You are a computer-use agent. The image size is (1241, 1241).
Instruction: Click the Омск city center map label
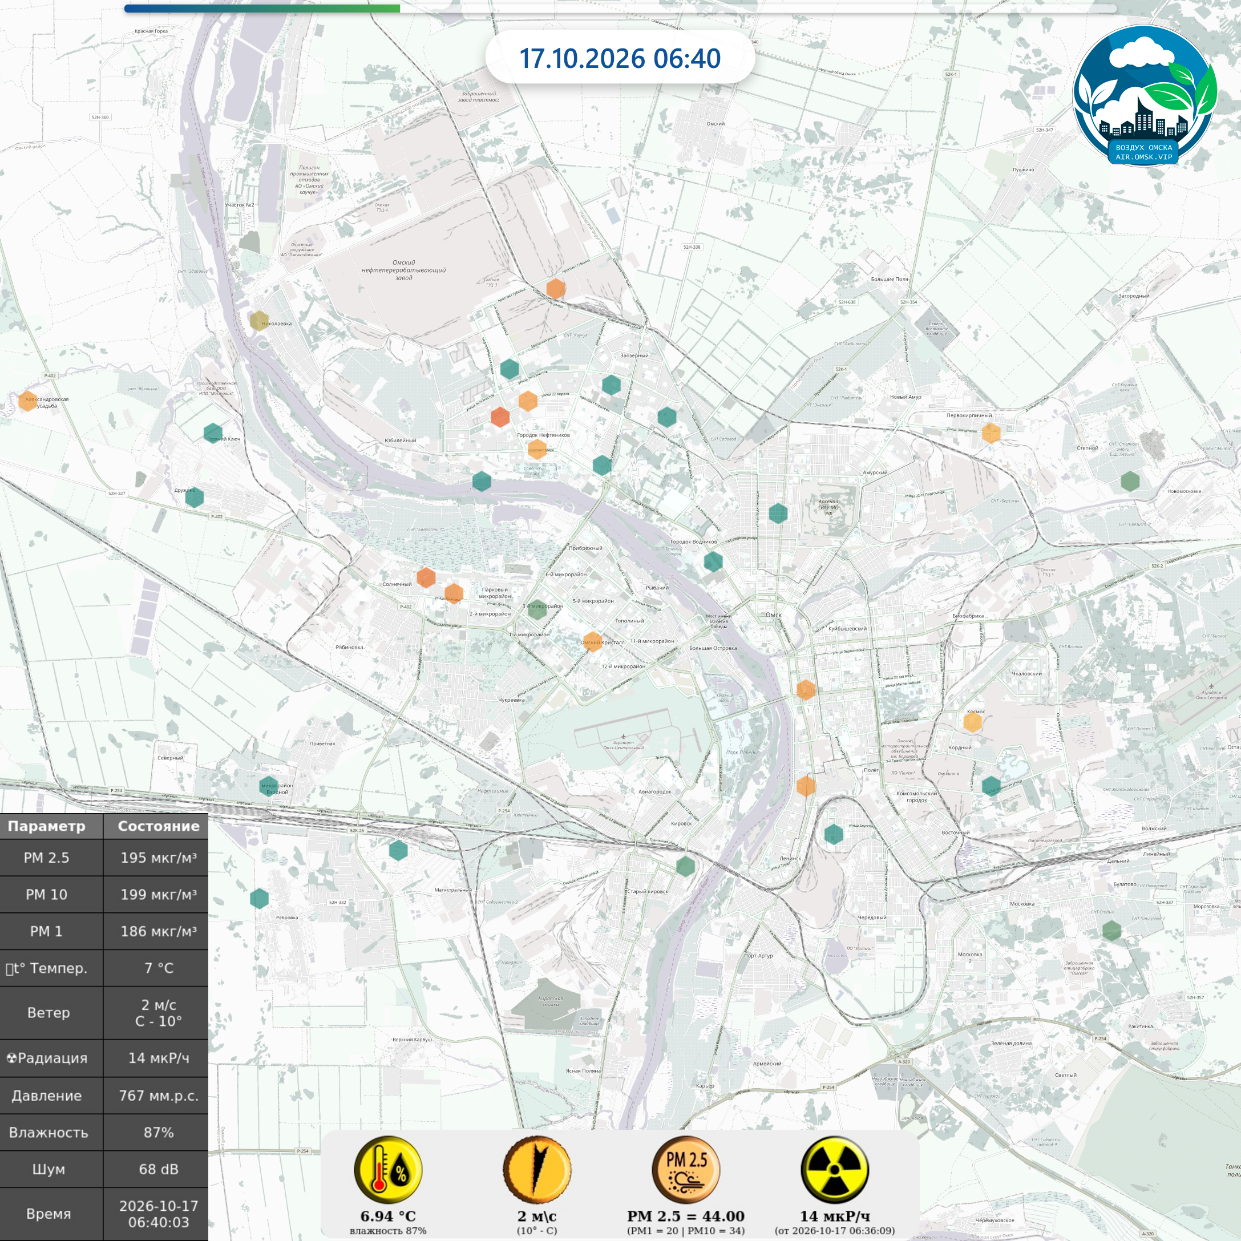pos(773,615)
